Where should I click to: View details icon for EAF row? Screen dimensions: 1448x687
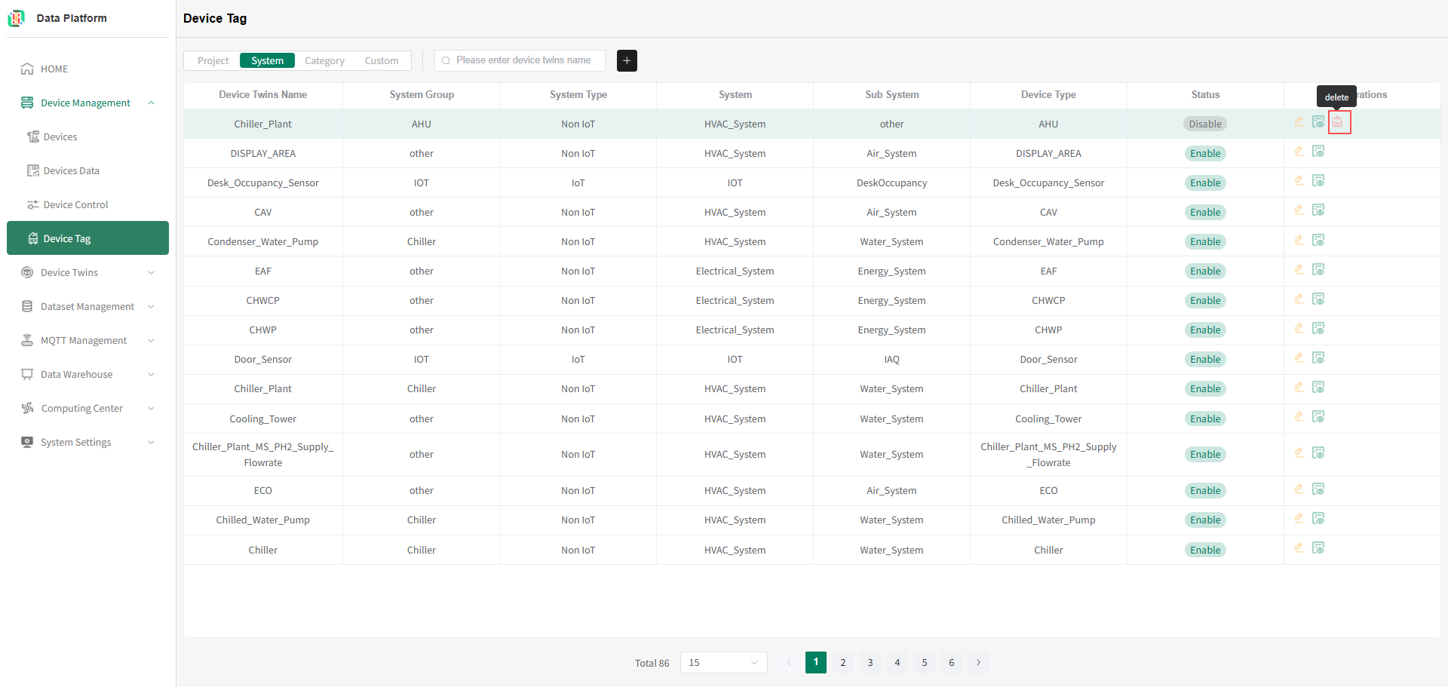(1318, 269)
